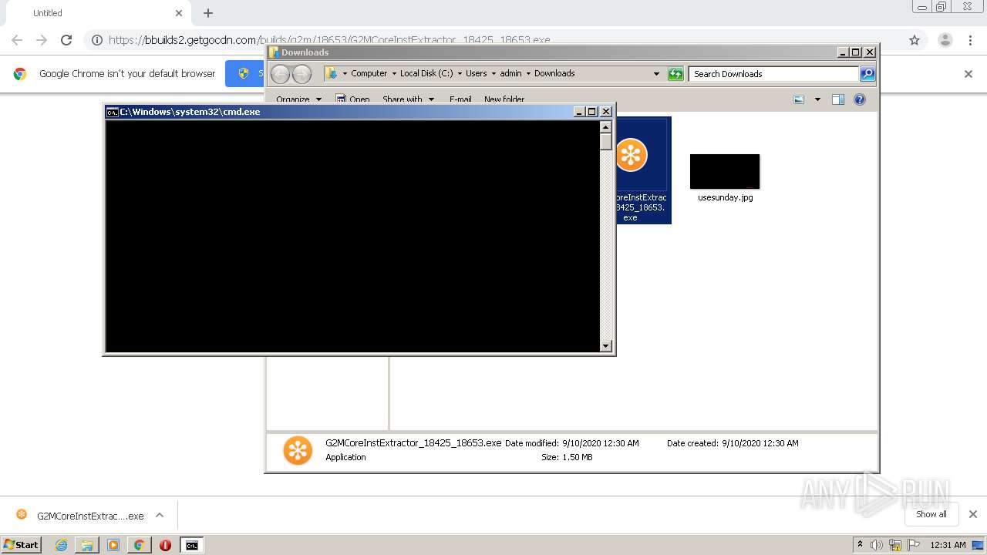Screen dimensions: 987x555
Task: Select the G2MCoreInstExtractor exe file icon
Action: (631, 155)
